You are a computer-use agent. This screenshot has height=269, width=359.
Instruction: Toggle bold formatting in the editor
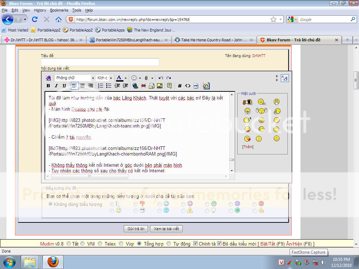tap(48, 86)
